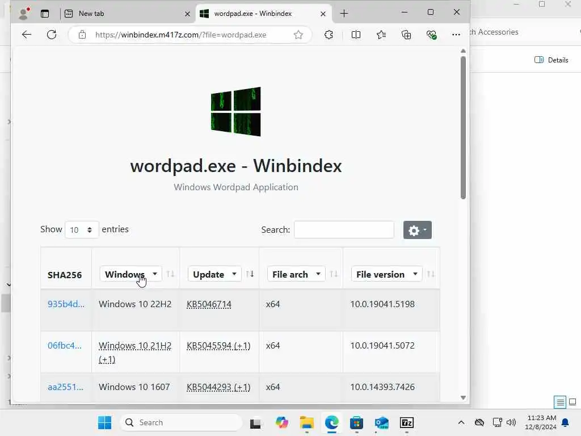581x436 pixels.
Task: Open the notifications bell icon
Action: tap(566, 422)
